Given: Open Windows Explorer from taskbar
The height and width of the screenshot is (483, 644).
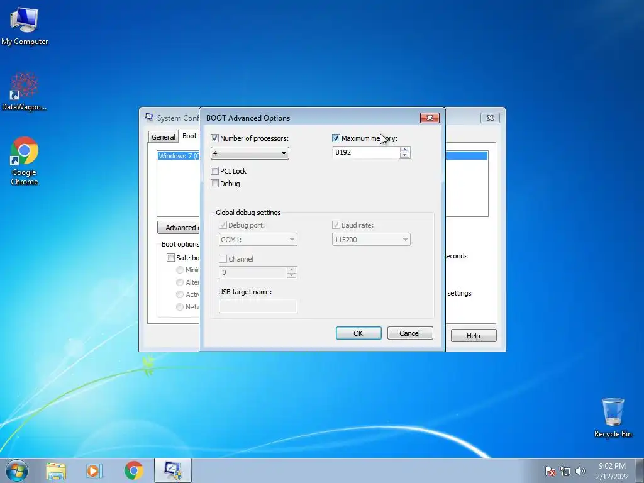Looking at the screenshot, I should 56,470.
